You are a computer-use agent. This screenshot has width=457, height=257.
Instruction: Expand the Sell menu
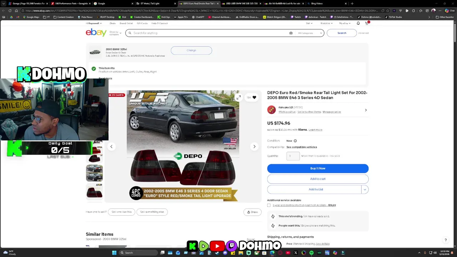point(309,23)
